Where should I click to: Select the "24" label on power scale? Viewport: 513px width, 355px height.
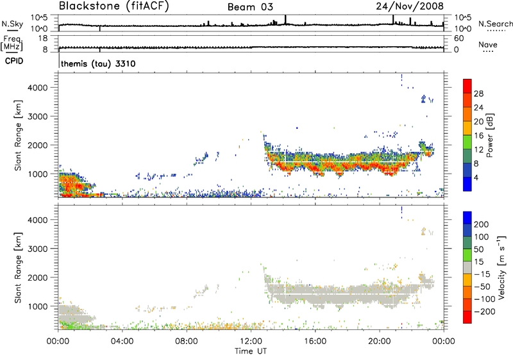click(478, 108)
